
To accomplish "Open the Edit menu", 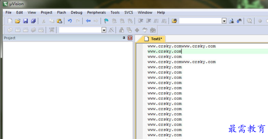I will click(x=20, y=12).
